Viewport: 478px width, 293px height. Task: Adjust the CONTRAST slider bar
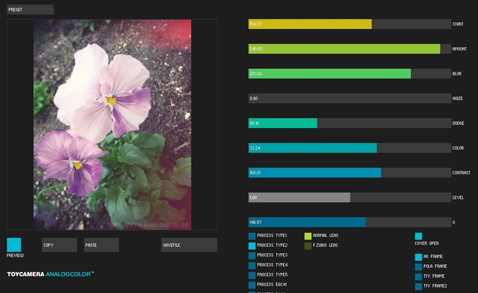(x=350, y=172)
